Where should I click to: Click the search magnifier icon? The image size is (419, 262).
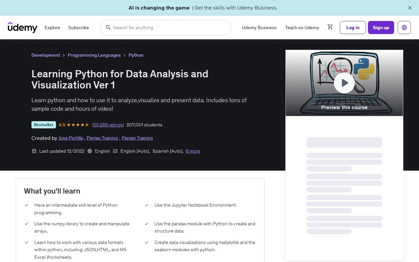tap(108, 28)
